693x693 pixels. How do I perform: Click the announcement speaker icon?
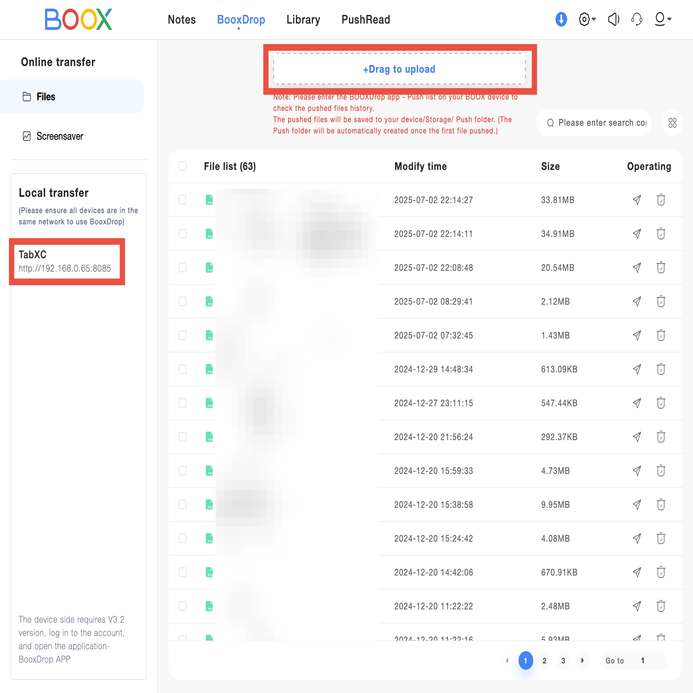click(x=614, y=19)
